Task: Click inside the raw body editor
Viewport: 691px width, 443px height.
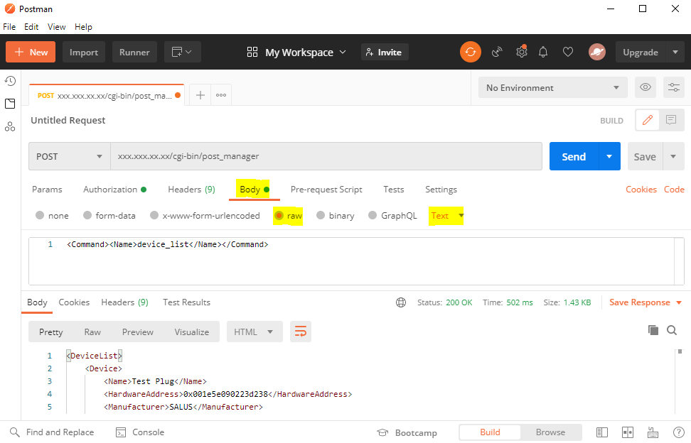Action: pos(356,261)
